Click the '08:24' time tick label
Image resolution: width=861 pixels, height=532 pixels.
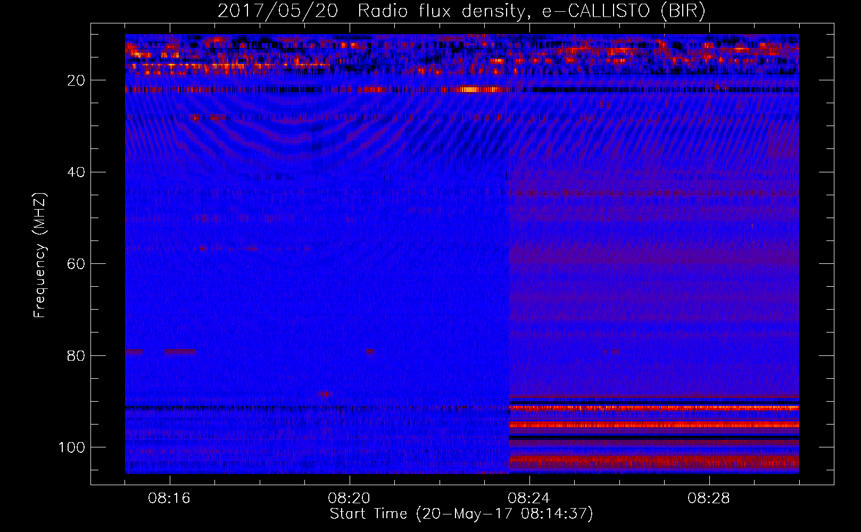pos(529,498)
